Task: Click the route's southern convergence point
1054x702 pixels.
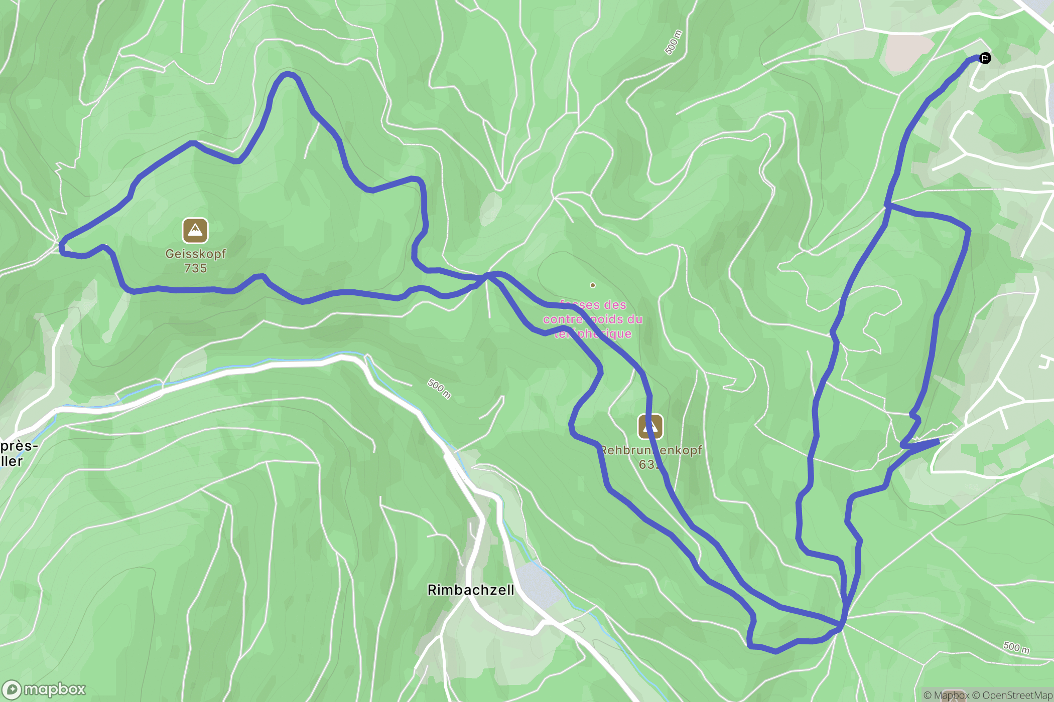Action: (x=842, y=626)
